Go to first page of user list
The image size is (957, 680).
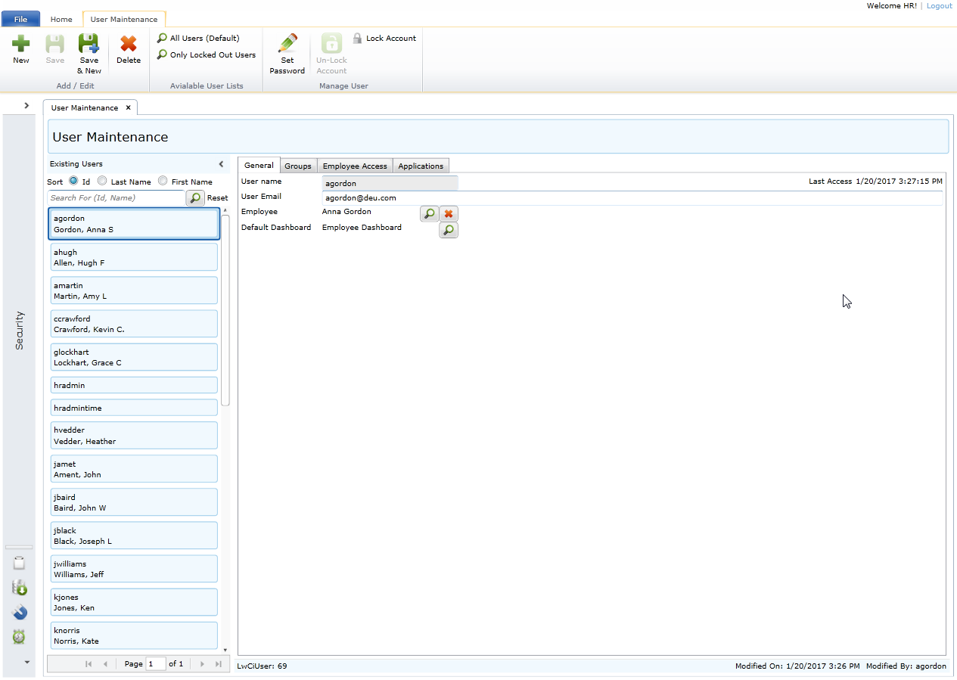89,664
